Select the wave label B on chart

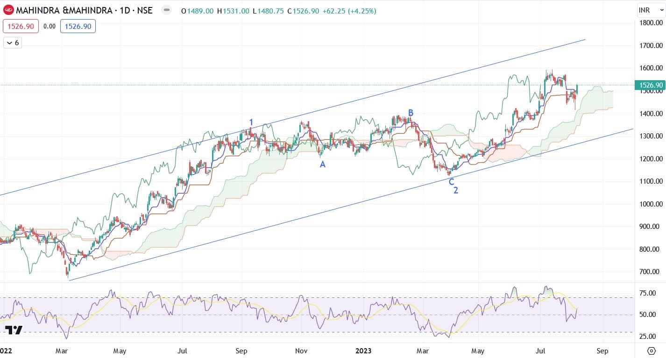(411, 113)
